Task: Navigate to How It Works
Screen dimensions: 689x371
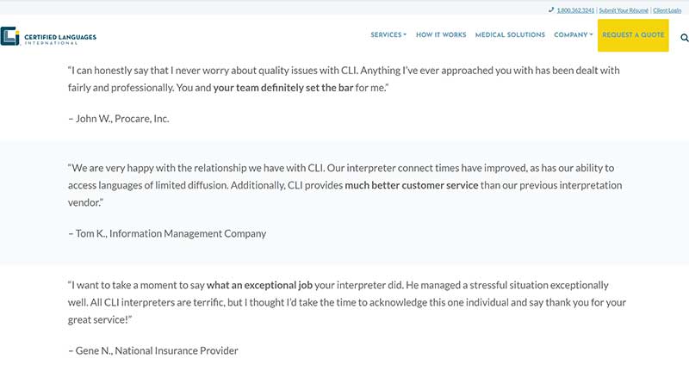Action: click(441, 35)
